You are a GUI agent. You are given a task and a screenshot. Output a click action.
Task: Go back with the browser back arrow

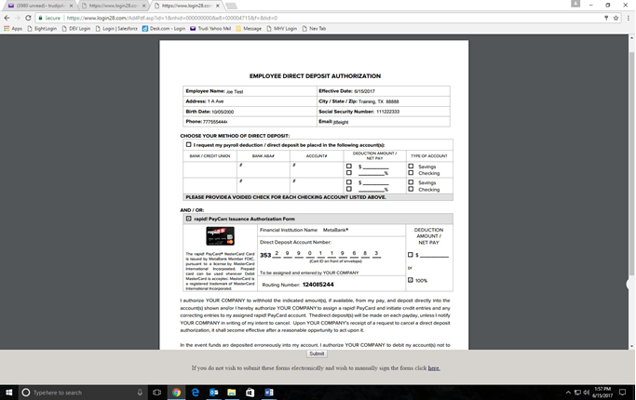click(7, 18)
